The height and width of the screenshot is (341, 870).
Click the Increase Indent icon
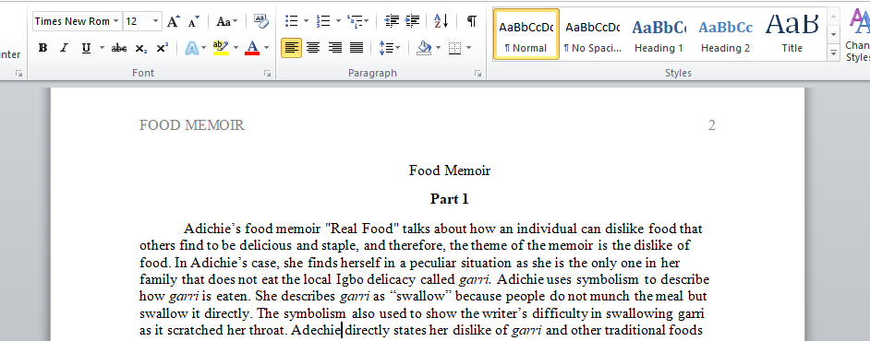pyautogui.click(x=412, y=21)
